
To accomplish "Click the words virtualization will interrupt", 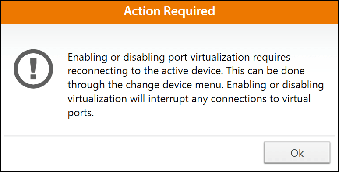I will pyautogui.click(x=127, y=99).
